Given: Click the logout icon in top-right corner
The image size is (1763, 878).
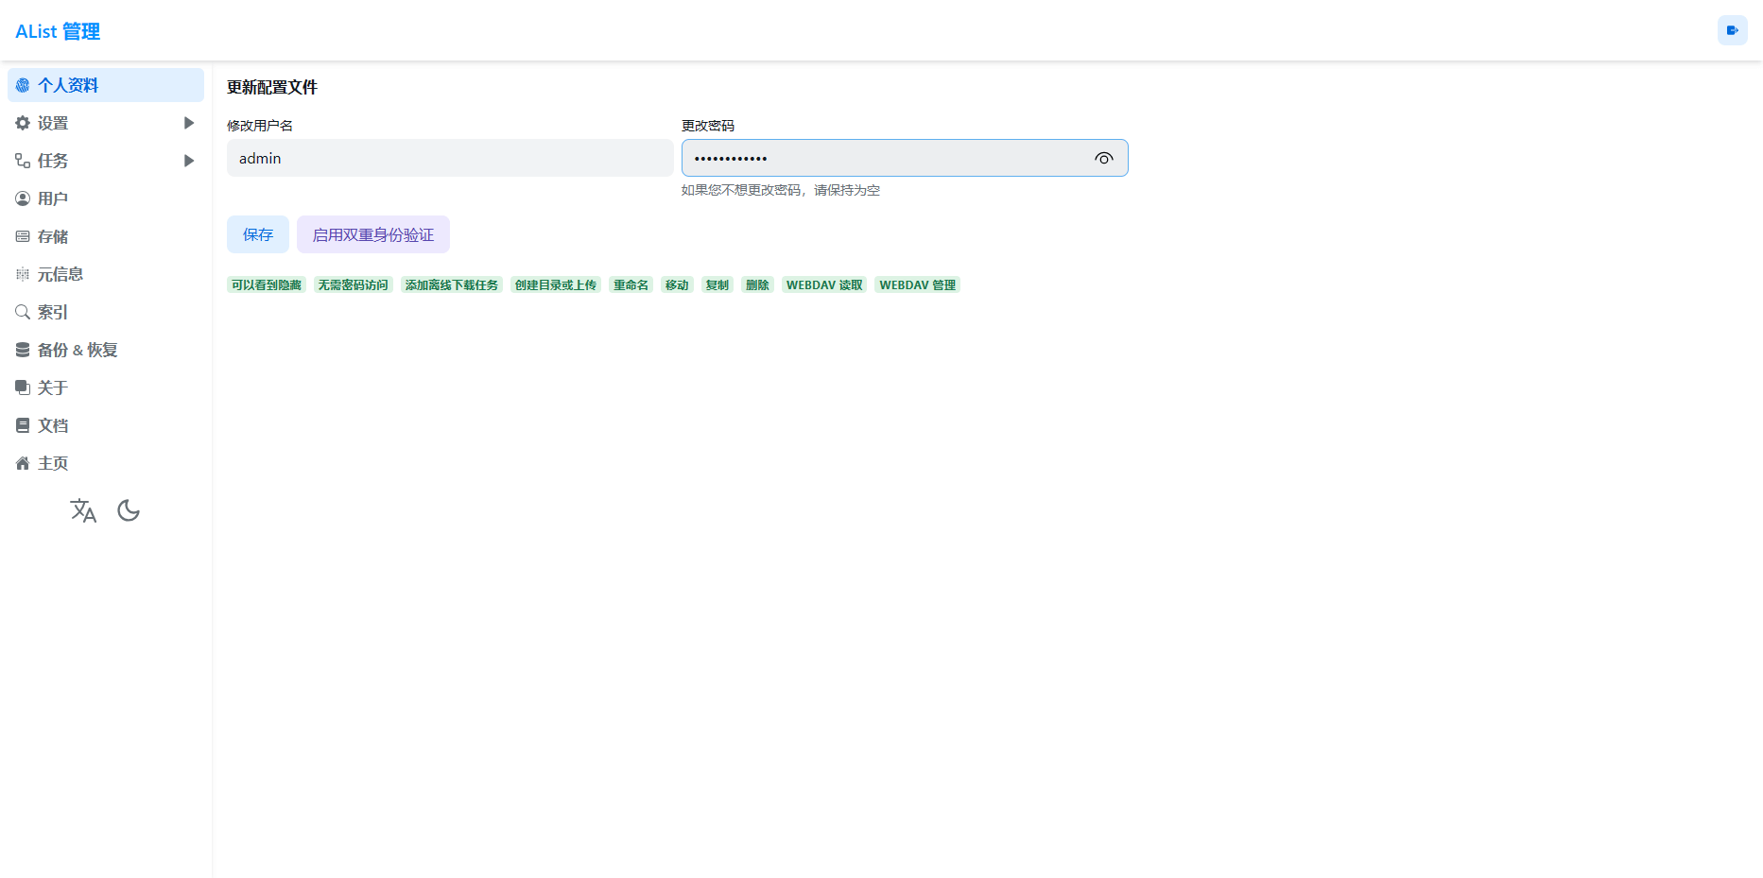Looking at the screenshot, I should point(1732,30).
